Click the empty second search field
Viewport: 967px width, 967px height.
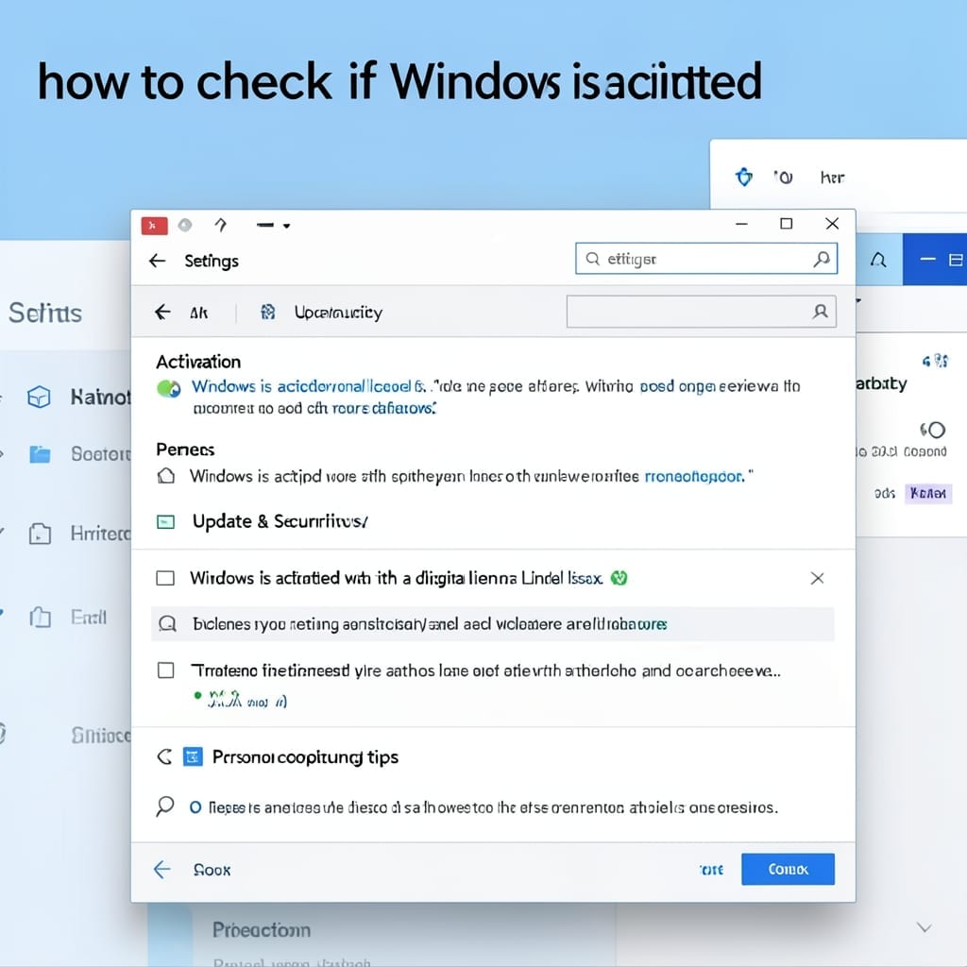pos(702,312)
